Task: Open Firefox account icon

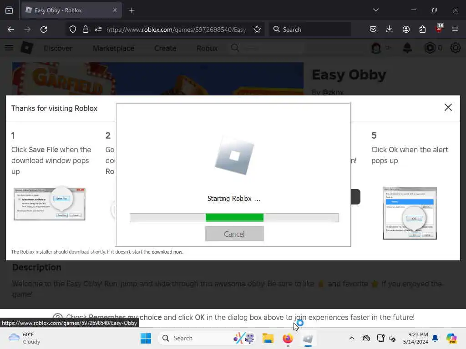Action: 406,30
